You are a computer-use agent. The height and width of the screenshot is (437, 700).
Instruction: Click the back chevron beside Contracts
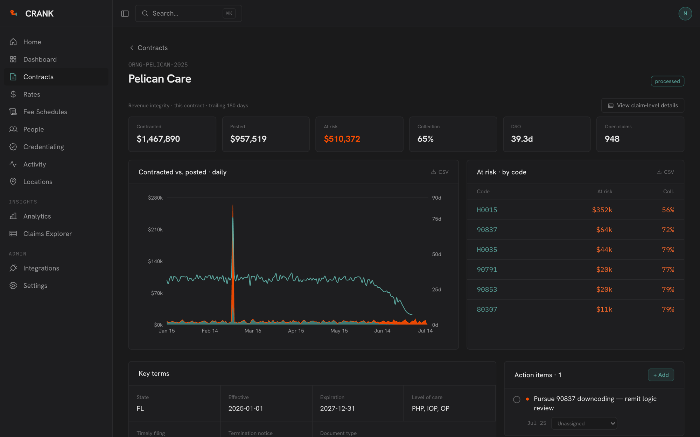(132, 48)
